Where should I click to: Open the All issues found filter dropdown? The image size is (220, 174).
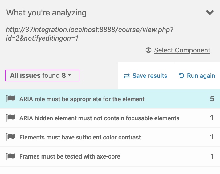point(42,76)
